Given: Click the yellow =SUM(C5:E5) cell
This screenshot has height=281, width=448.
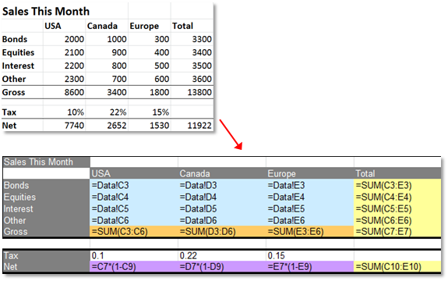Looking at the screenshot, I should (397, 209).
